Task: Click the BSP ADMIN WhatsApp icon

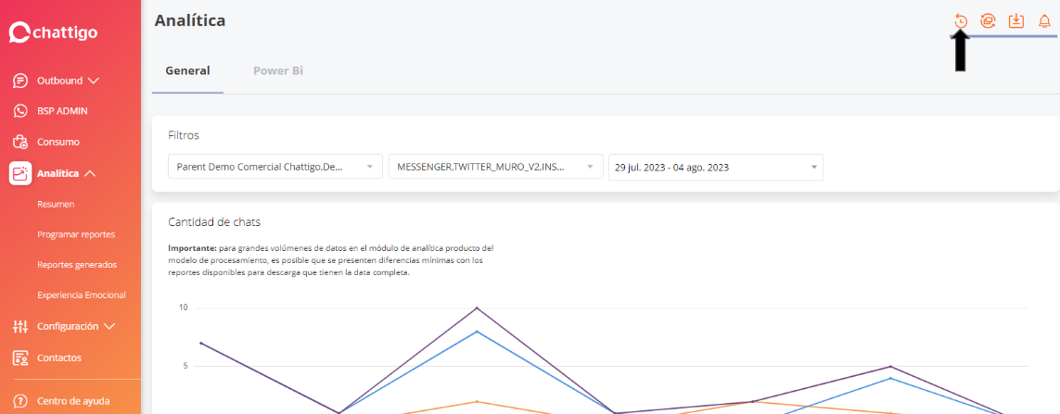Action: pos(20,111)
